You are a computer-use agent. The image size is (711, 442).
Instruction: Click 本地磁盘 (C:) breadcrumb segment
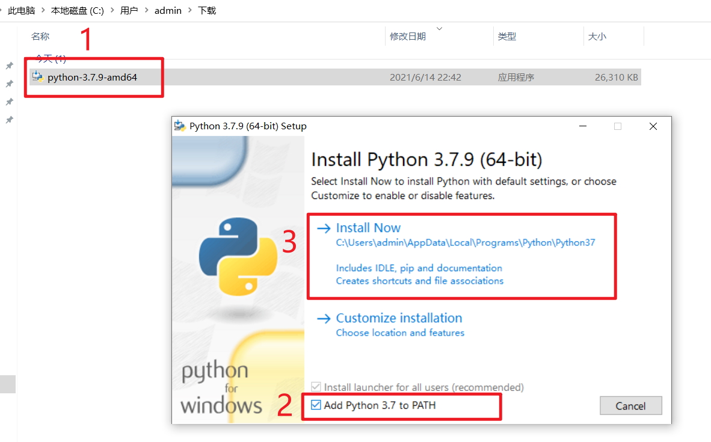(78, 10)
